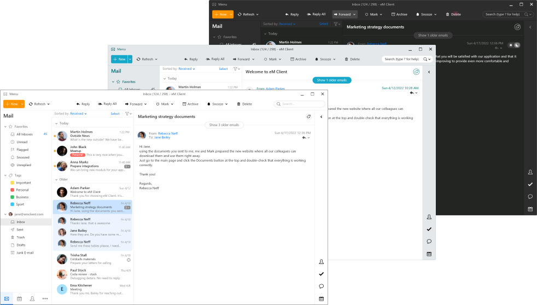Click the Archive button in the front window toolbar
The image size is (537, 305).
coord(190,104)
